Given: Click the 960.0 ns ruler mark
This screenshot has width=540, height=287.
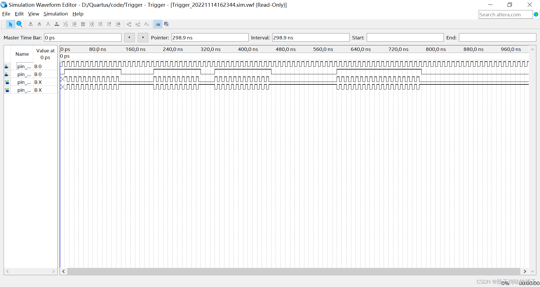Looking at the screenshot, I should [x=511, y=49].
